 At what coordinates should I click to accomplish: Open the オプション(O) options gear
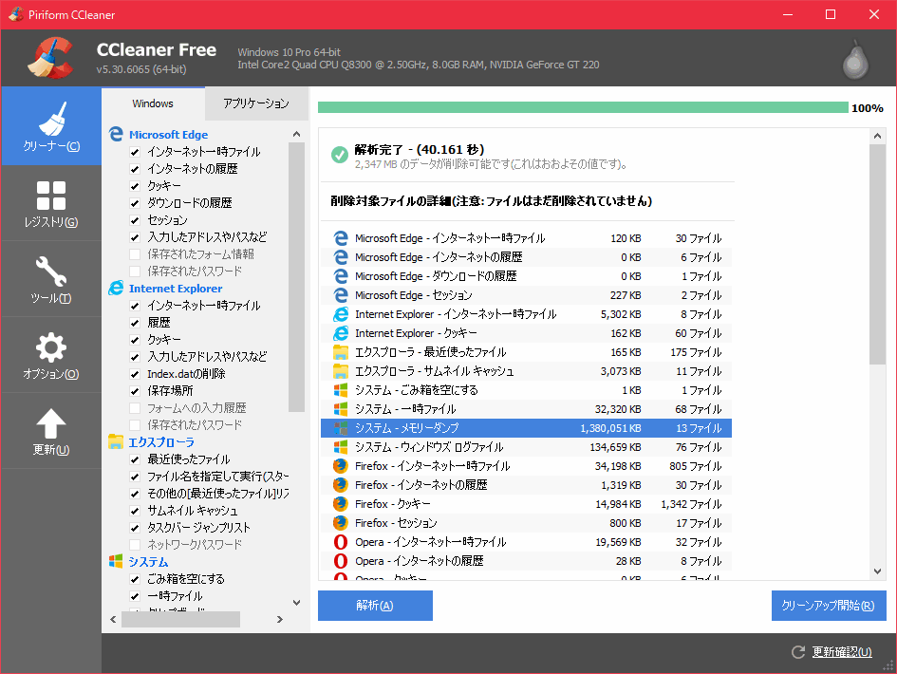coord(51,355)
